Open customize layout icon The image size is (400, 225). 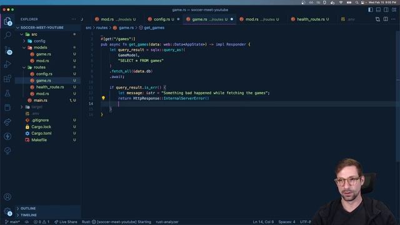(394, 10)
